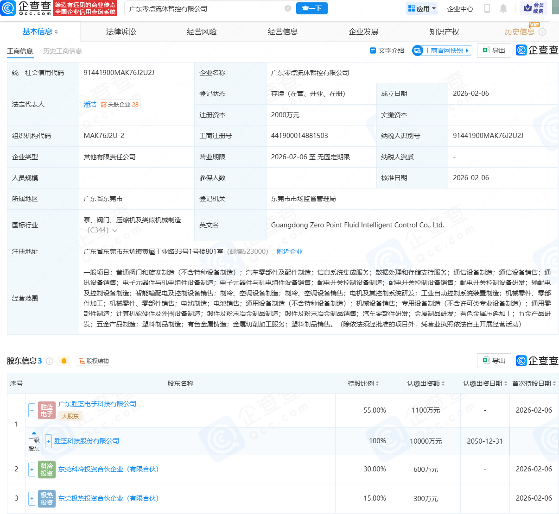Open the notification bell in the top bar
Image resolution: width=559 pixels, height=514 pixels.
coord(503,8)
